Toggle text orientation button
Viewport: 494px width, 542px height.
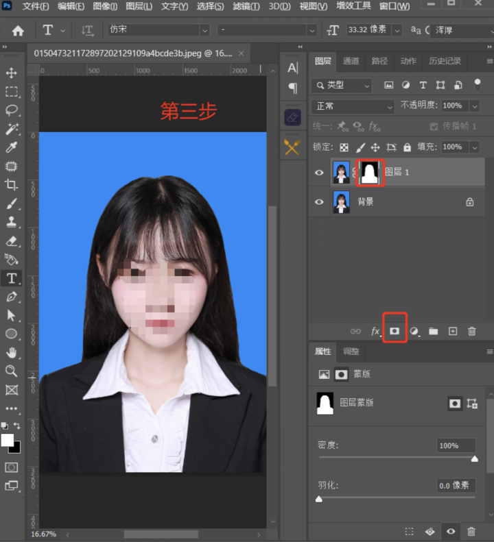87,31
